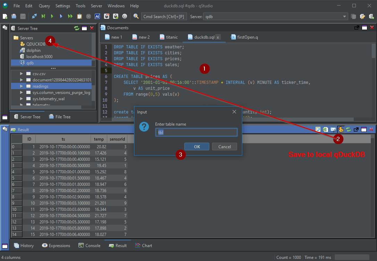Expand the sys.telemetry_wal table node
Viewport: 377px width, 261px height.
(x=22, y=98)
